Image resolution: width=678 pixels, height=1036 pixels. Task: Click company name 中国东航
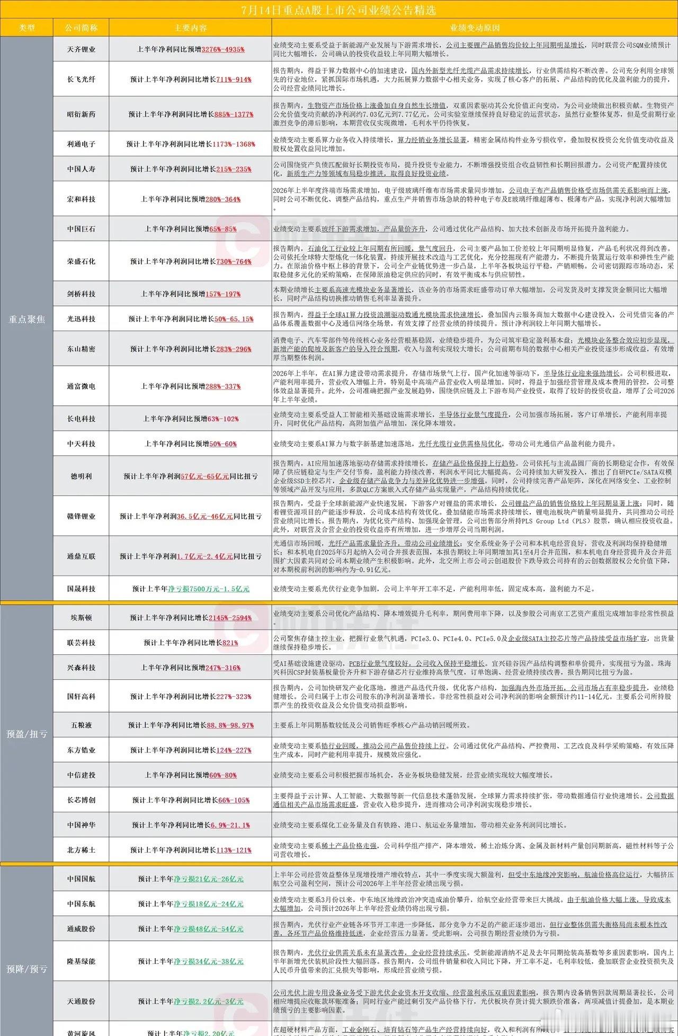tap(81, 904)
